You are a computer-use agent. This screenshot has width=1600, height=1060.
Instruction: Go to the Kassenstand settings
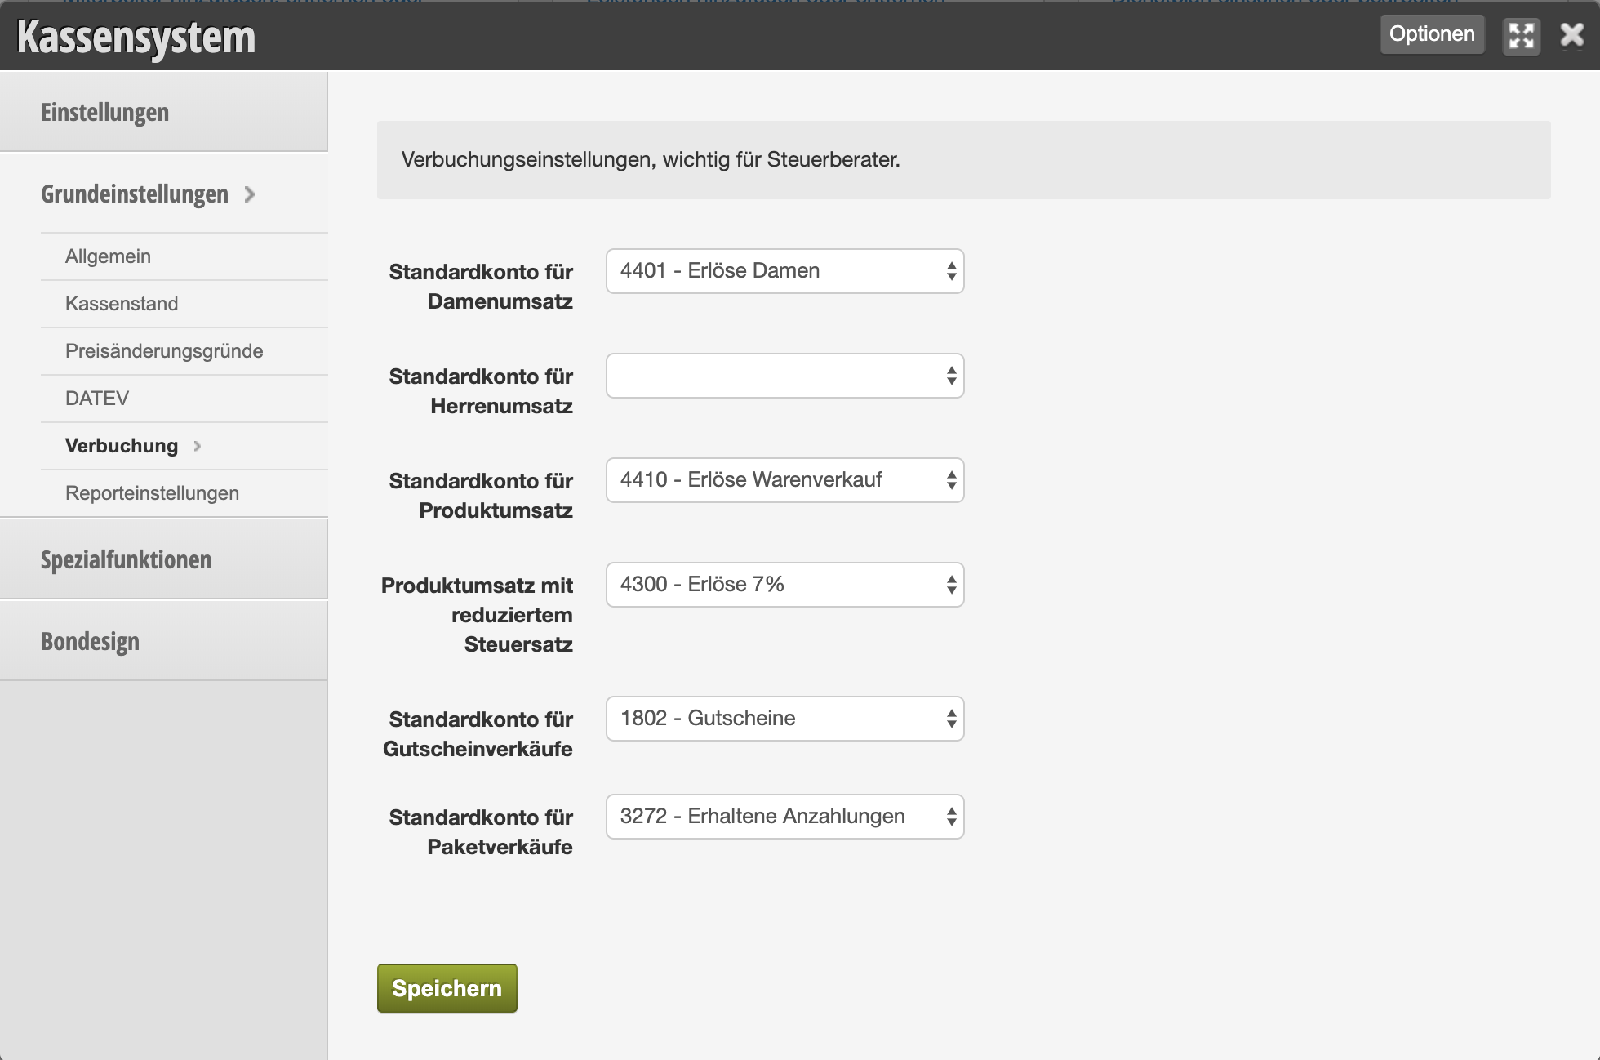(x=122, y=304)
